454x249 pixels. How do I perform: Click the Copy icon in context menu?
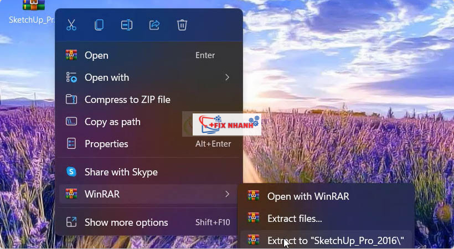99,25
